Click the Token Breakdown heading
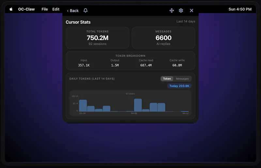This screenshot has height=168, width=261. [130, 56]
